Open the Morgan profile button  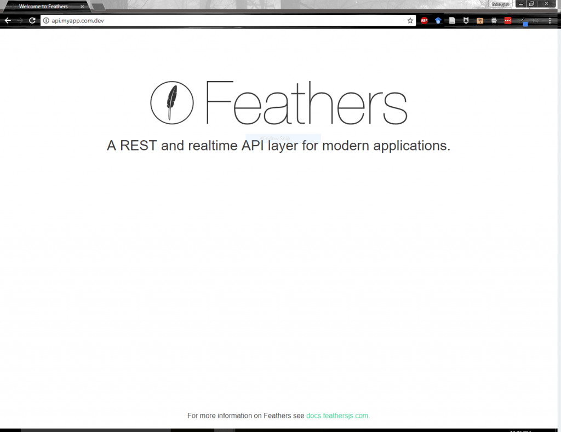[x=500, y=4]
